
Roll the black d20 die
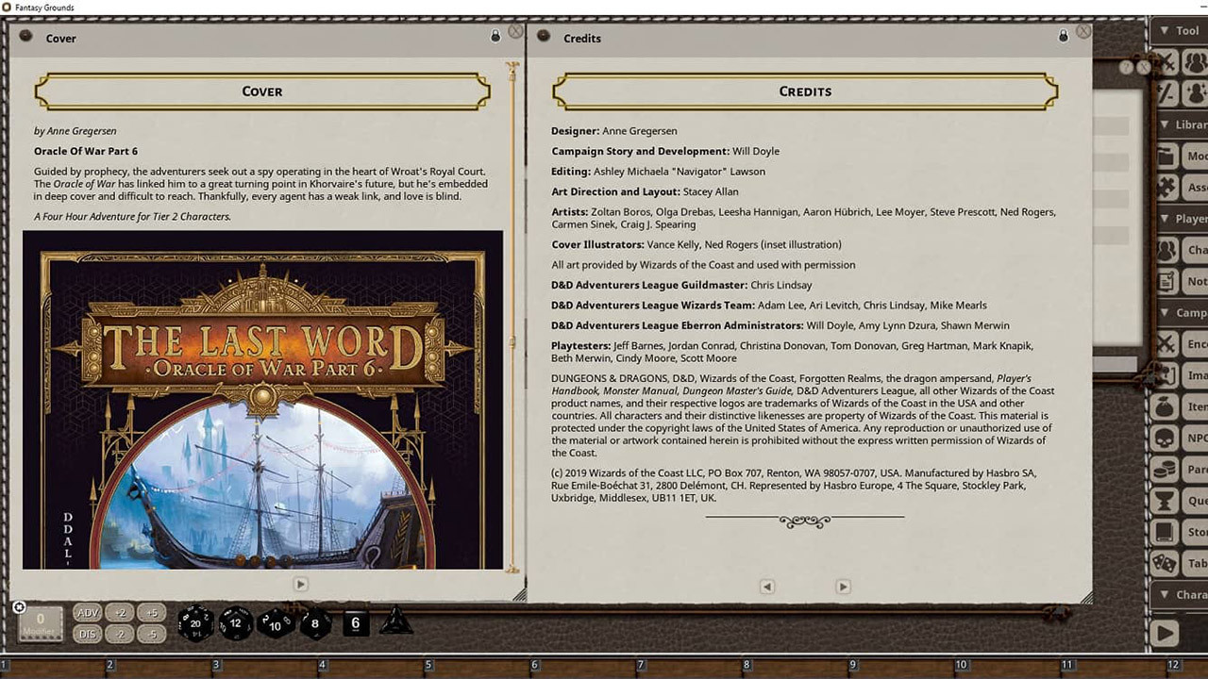pyautogui.click(x=195, y=622)
